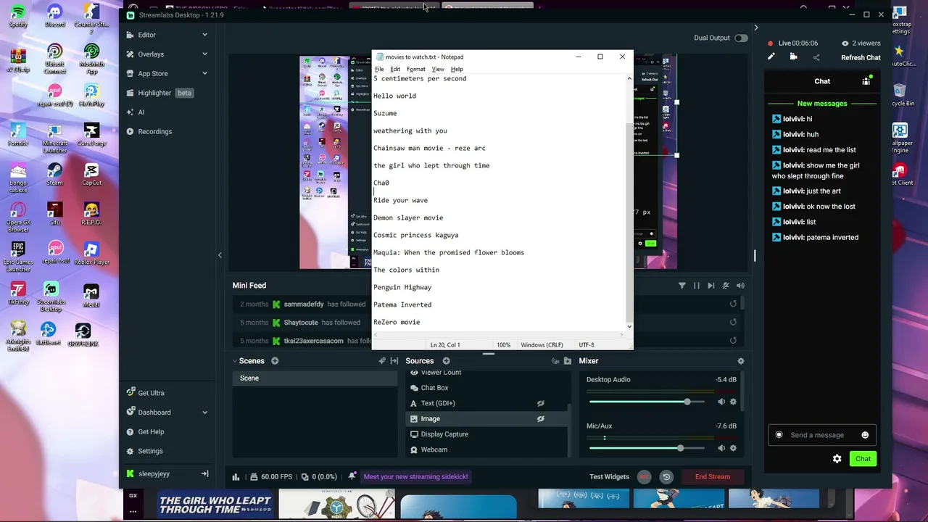
Task: Add a new scene with the plus icon
Action: pyautogui.click(x=275, y=361)
